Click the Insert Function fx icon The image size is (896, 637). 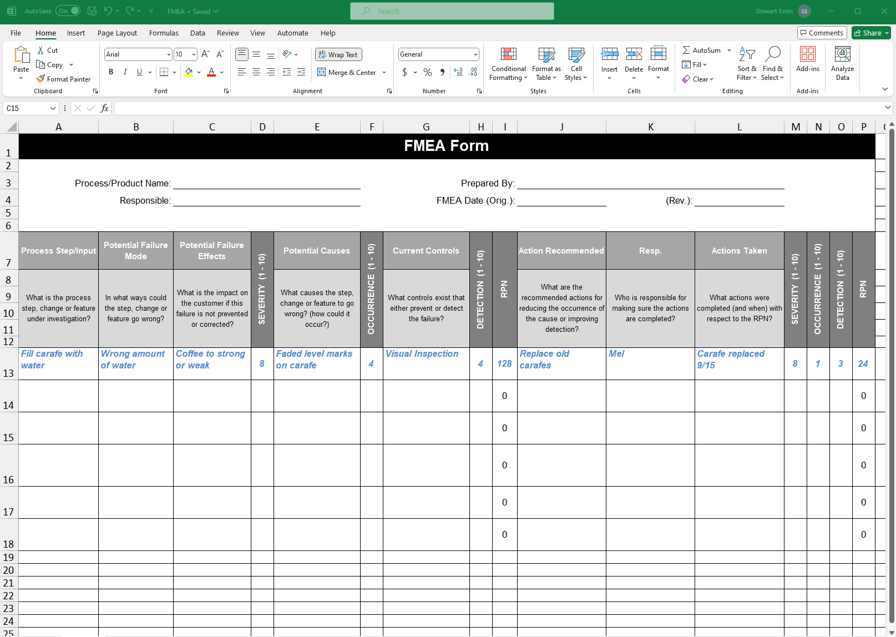coord(104,108)
